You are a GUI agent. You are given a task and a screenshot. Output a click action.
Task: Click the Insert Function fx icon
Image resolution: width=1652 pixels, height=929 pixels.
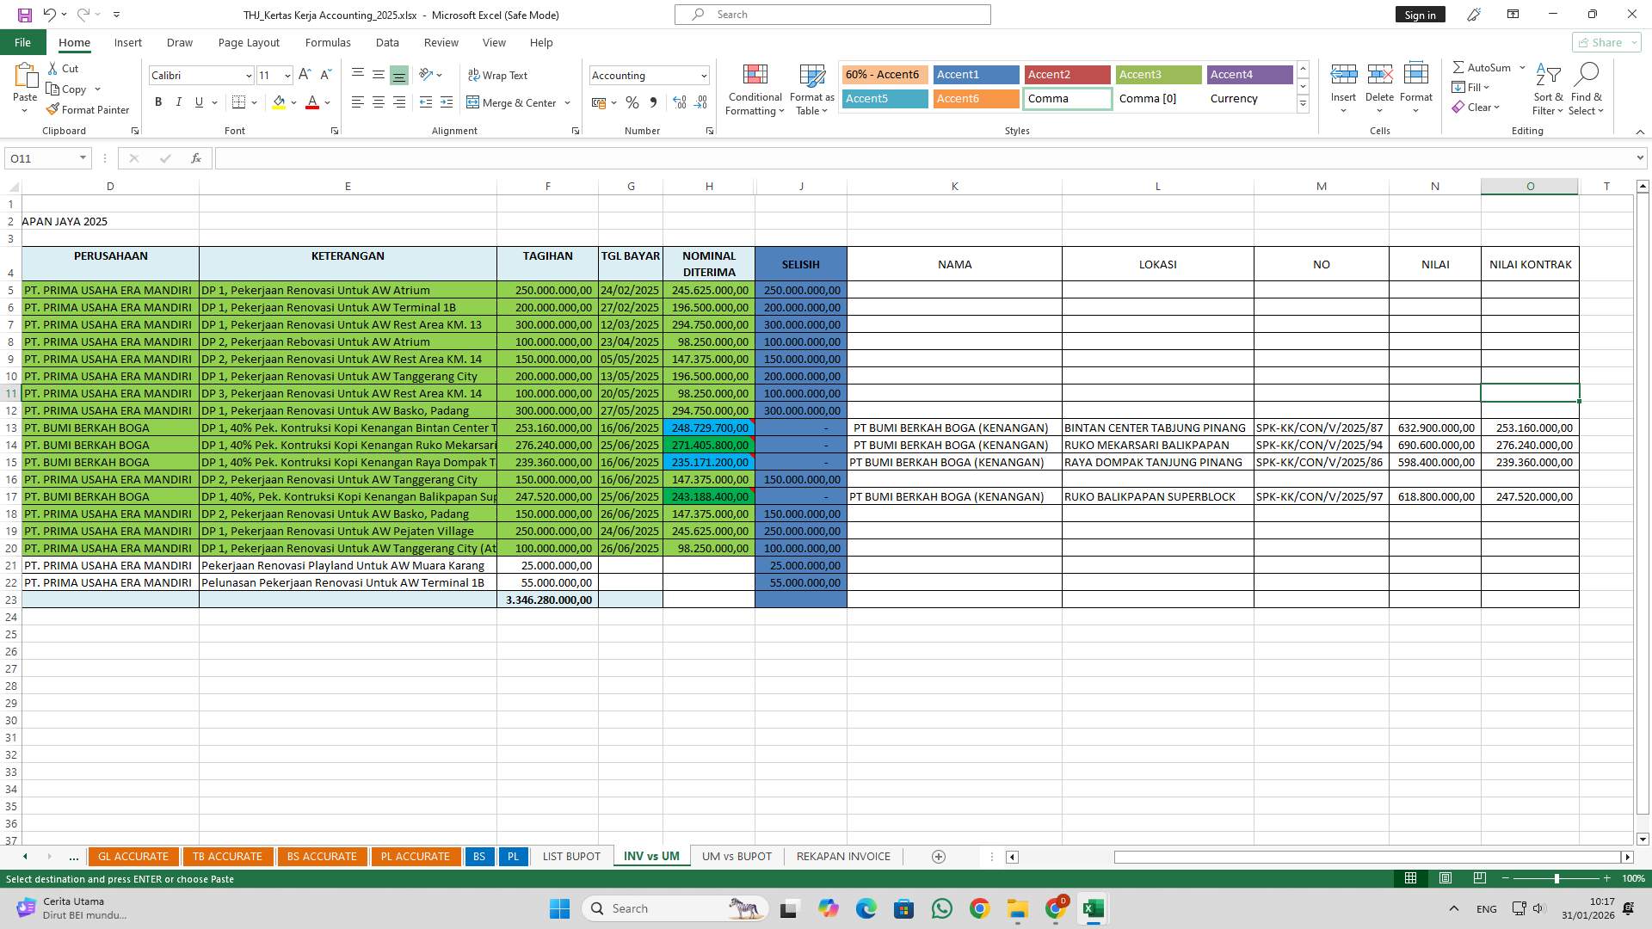pos(196,158)
